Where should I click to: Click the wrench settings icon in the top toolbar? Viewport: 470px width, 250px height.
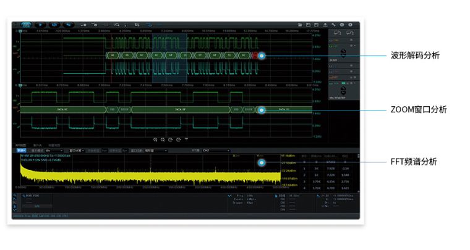point(333,25)
